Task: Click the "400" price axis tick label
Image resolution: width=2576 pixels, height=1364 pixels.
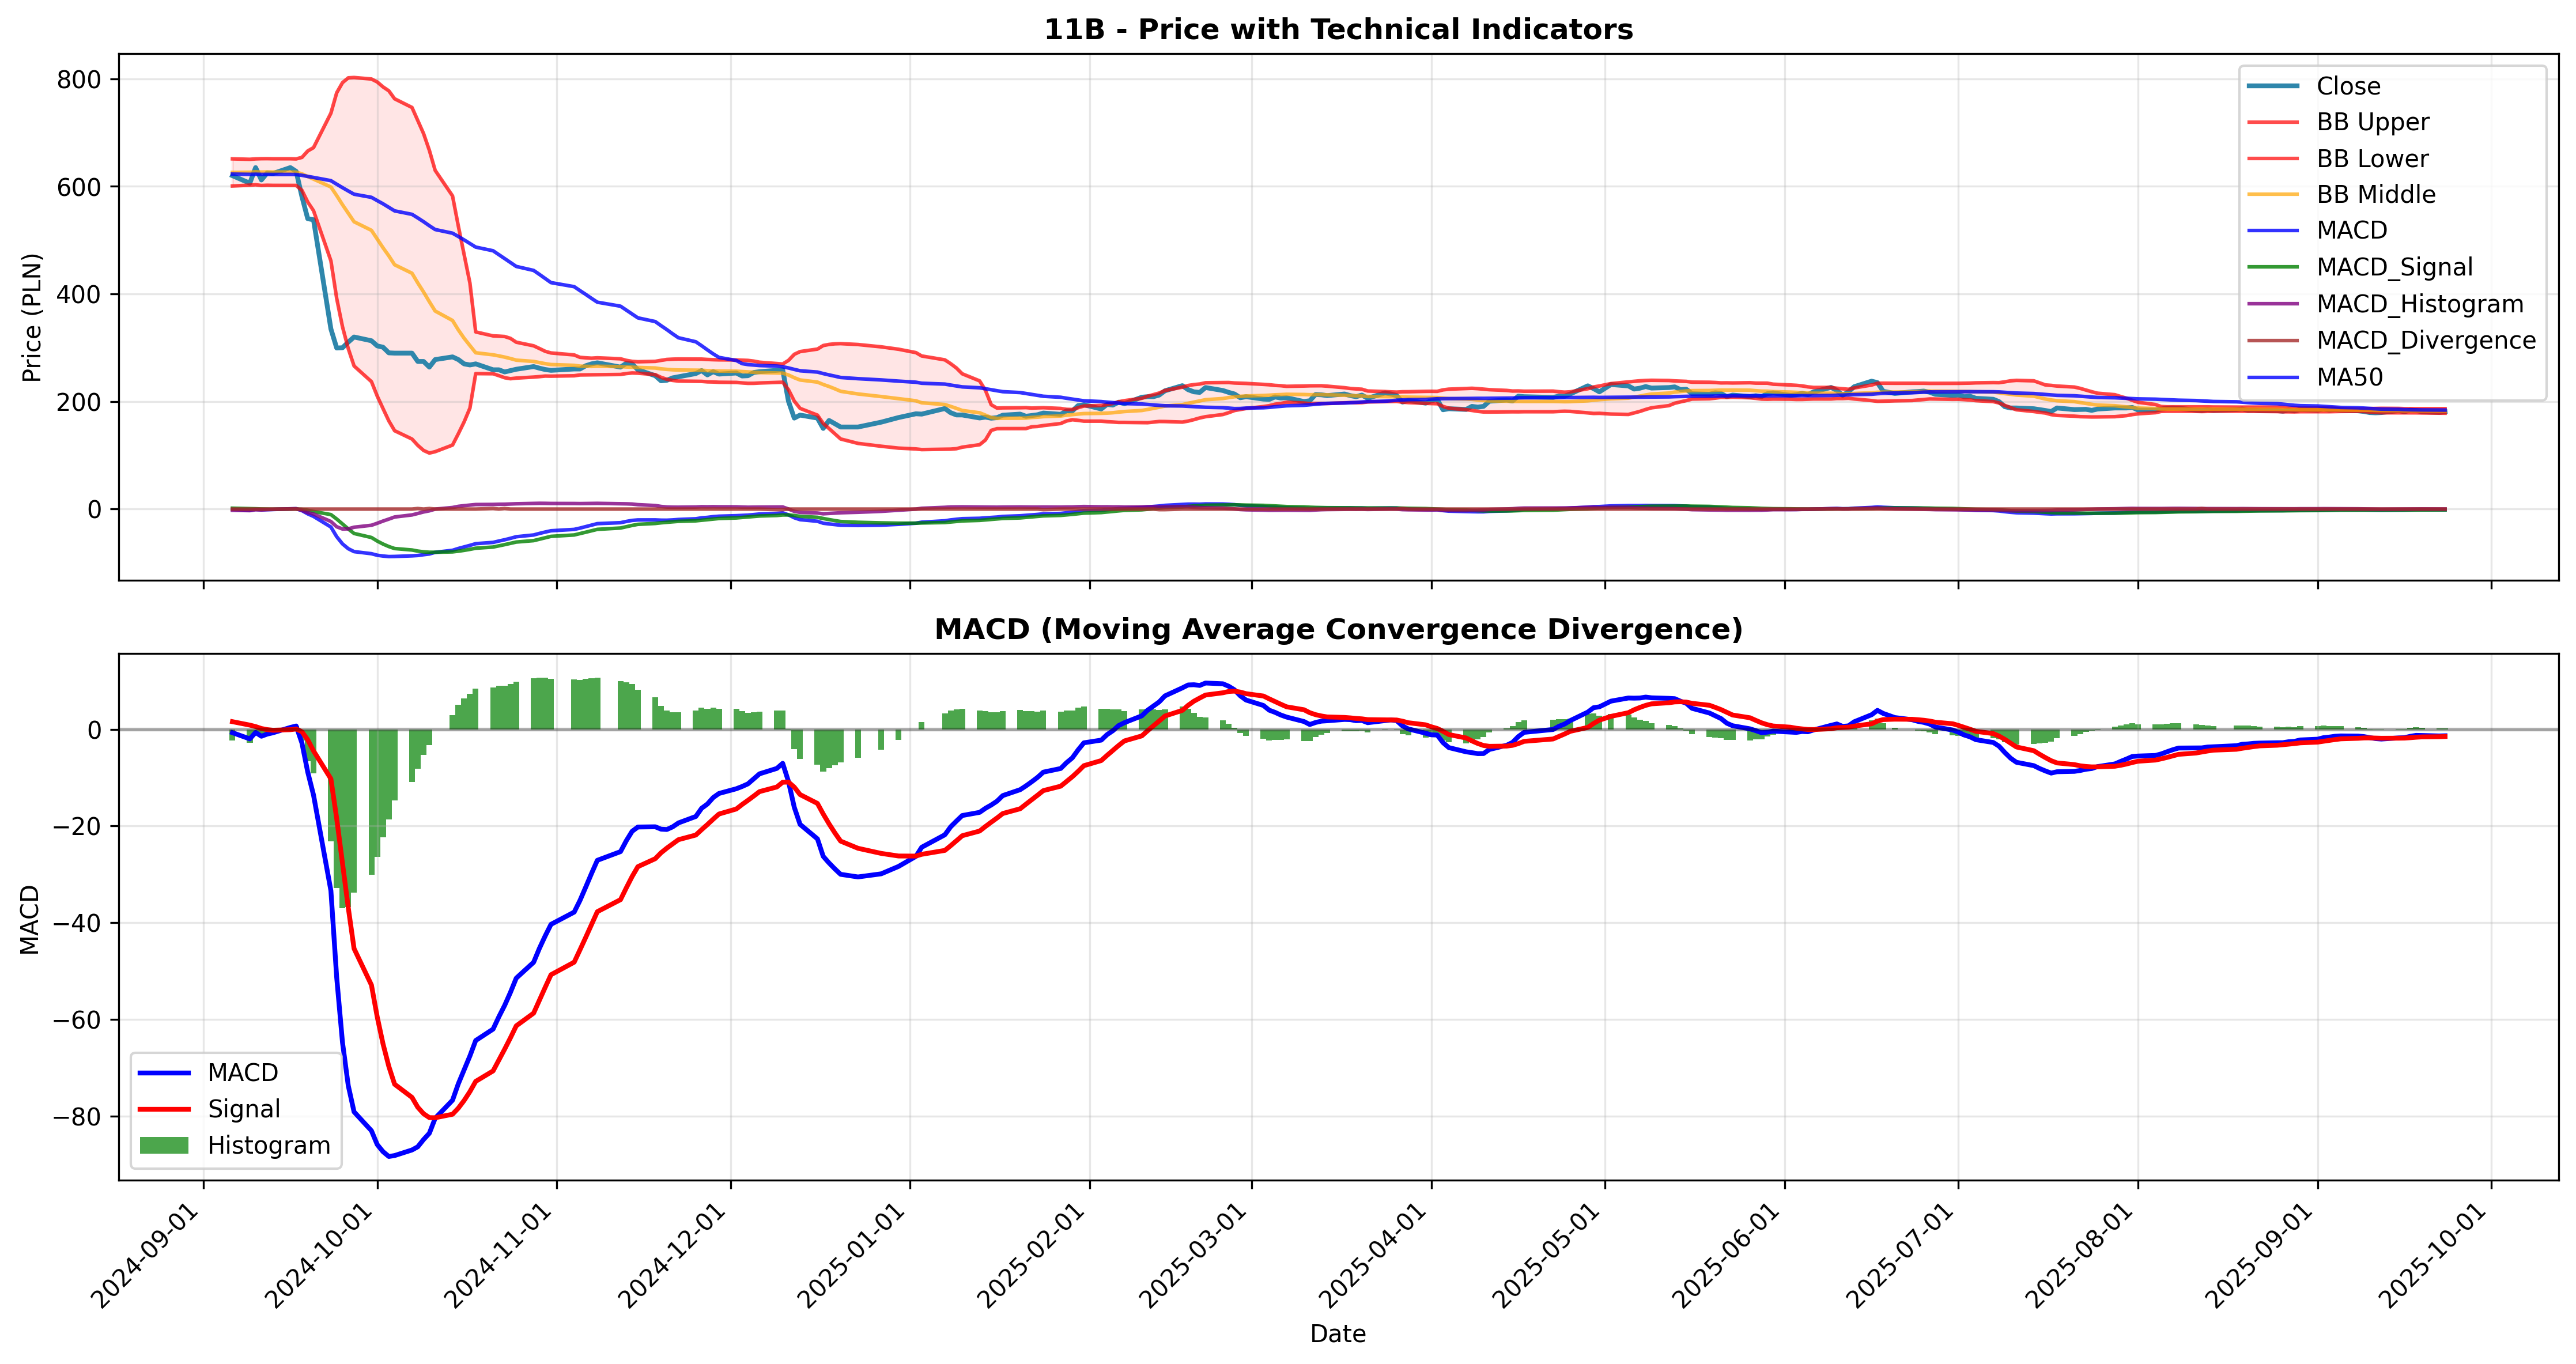Action: tap(80, 295)
